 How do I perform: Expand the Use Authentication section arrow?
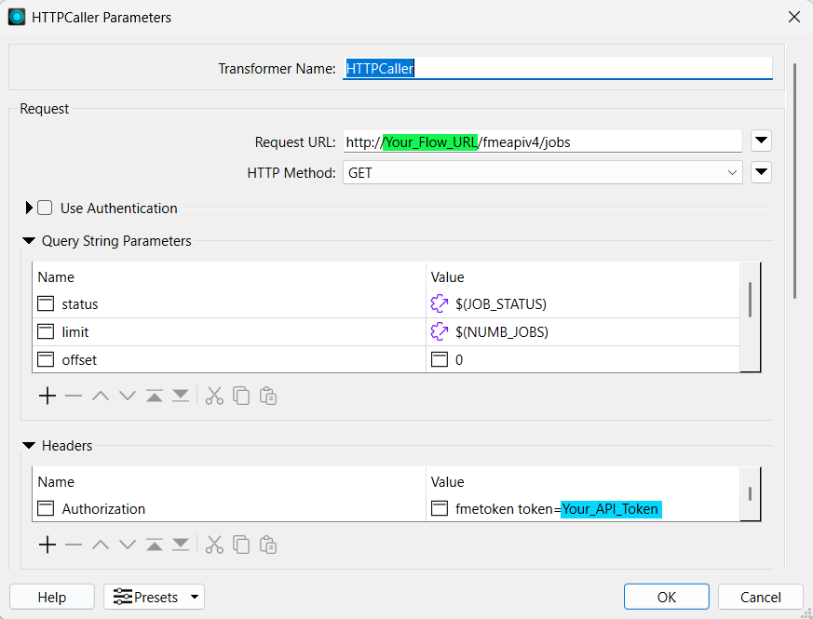[29, 208]
